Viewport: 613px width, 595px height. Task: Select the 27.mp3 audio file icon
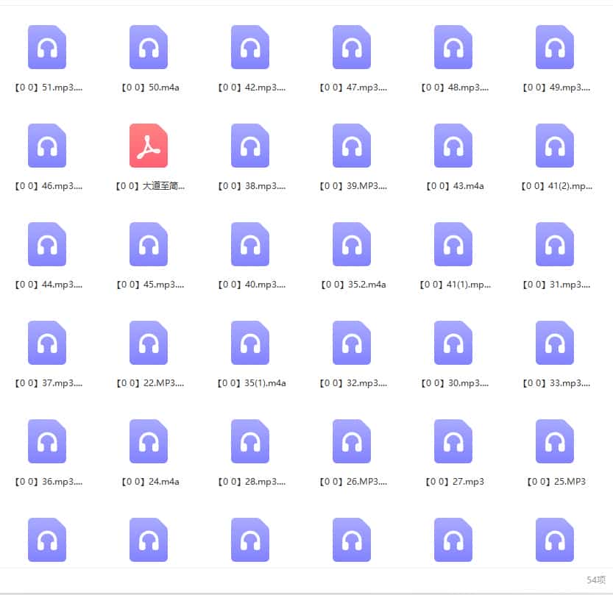point(453,441)
